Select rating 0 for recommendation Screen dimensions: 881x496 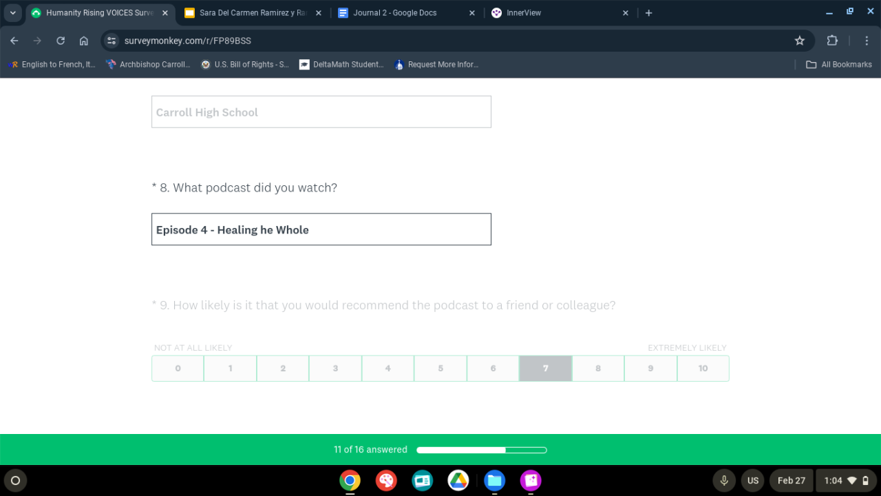point(178,369)
